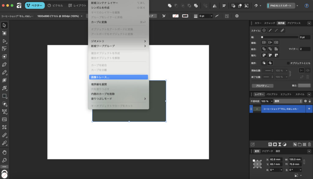The image size is (313, 179).
Task: Click the solid line stroke style icon
Action: [x=270, y=30]
